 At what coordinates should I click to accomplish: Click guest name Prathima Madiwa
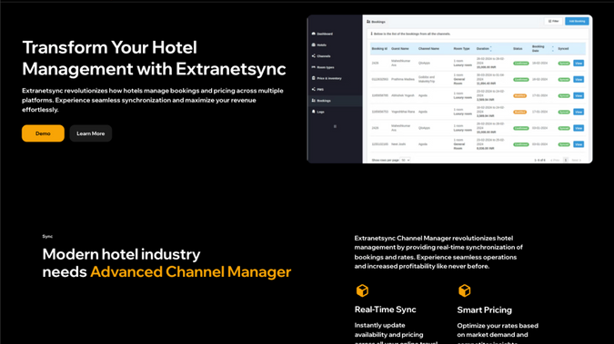(x=403, y=79)
